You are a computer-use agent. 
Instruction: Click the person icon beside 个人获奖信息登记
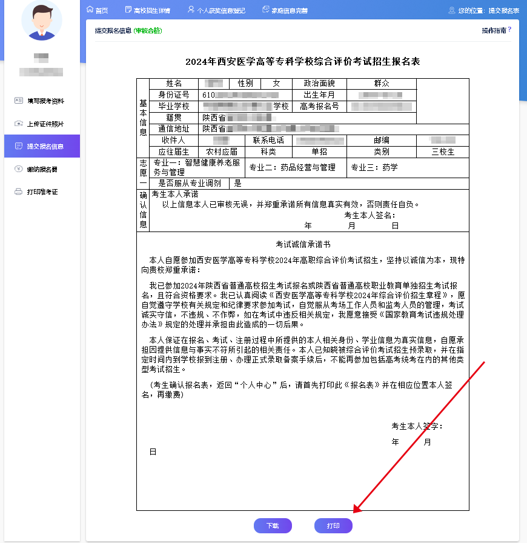click(191, 10)
